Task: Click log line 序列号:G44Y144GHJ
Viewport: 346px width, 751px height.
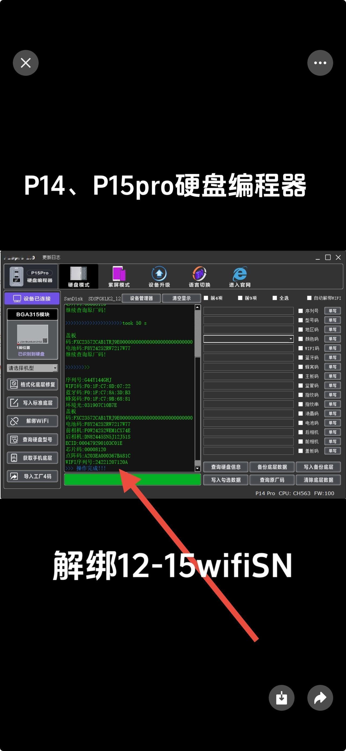Action: pyautogui.click(x=88, y=380)
